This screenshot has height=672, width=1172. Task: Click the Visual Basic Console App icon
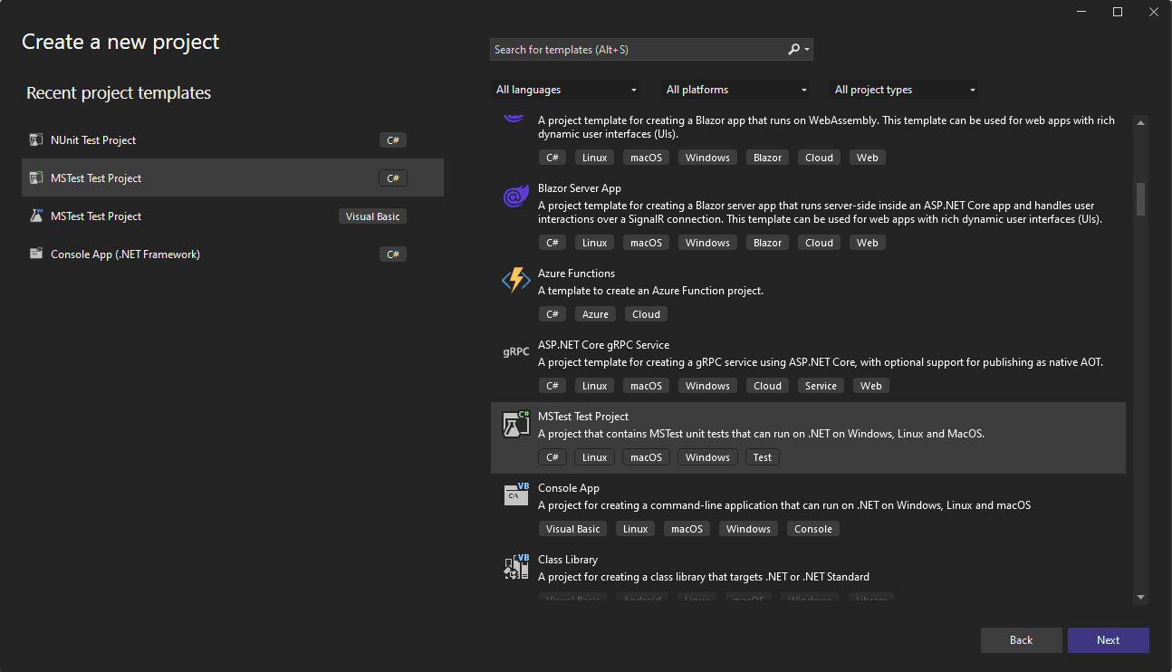(x=516, y=494)
